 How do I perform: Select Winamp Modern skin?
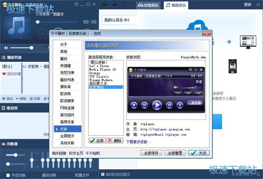coord(106,80)
